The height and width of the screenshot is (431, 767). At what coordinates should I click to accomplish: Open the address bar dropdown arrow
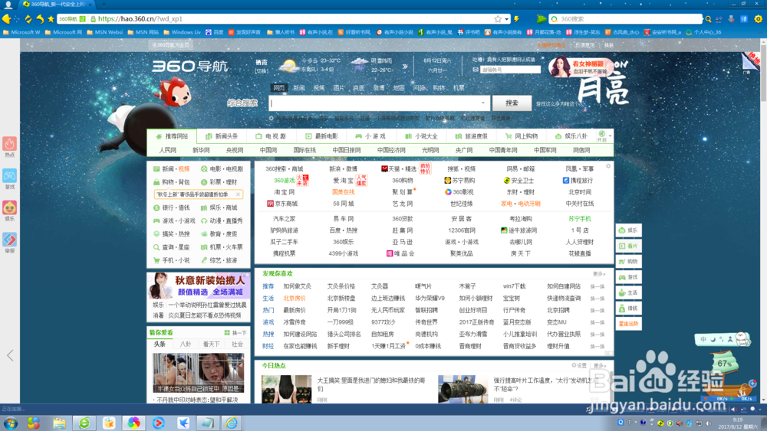506,19
